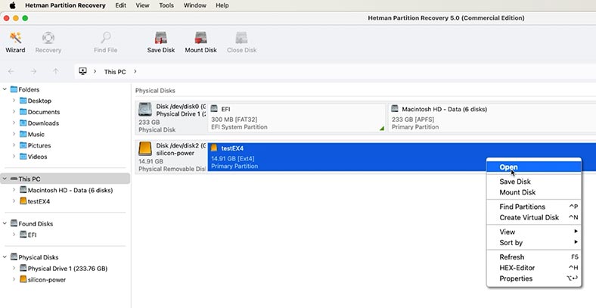596x308 pixels.
Task: Open Sort by submenu in context menu
Action: click(x=534, y=243)
